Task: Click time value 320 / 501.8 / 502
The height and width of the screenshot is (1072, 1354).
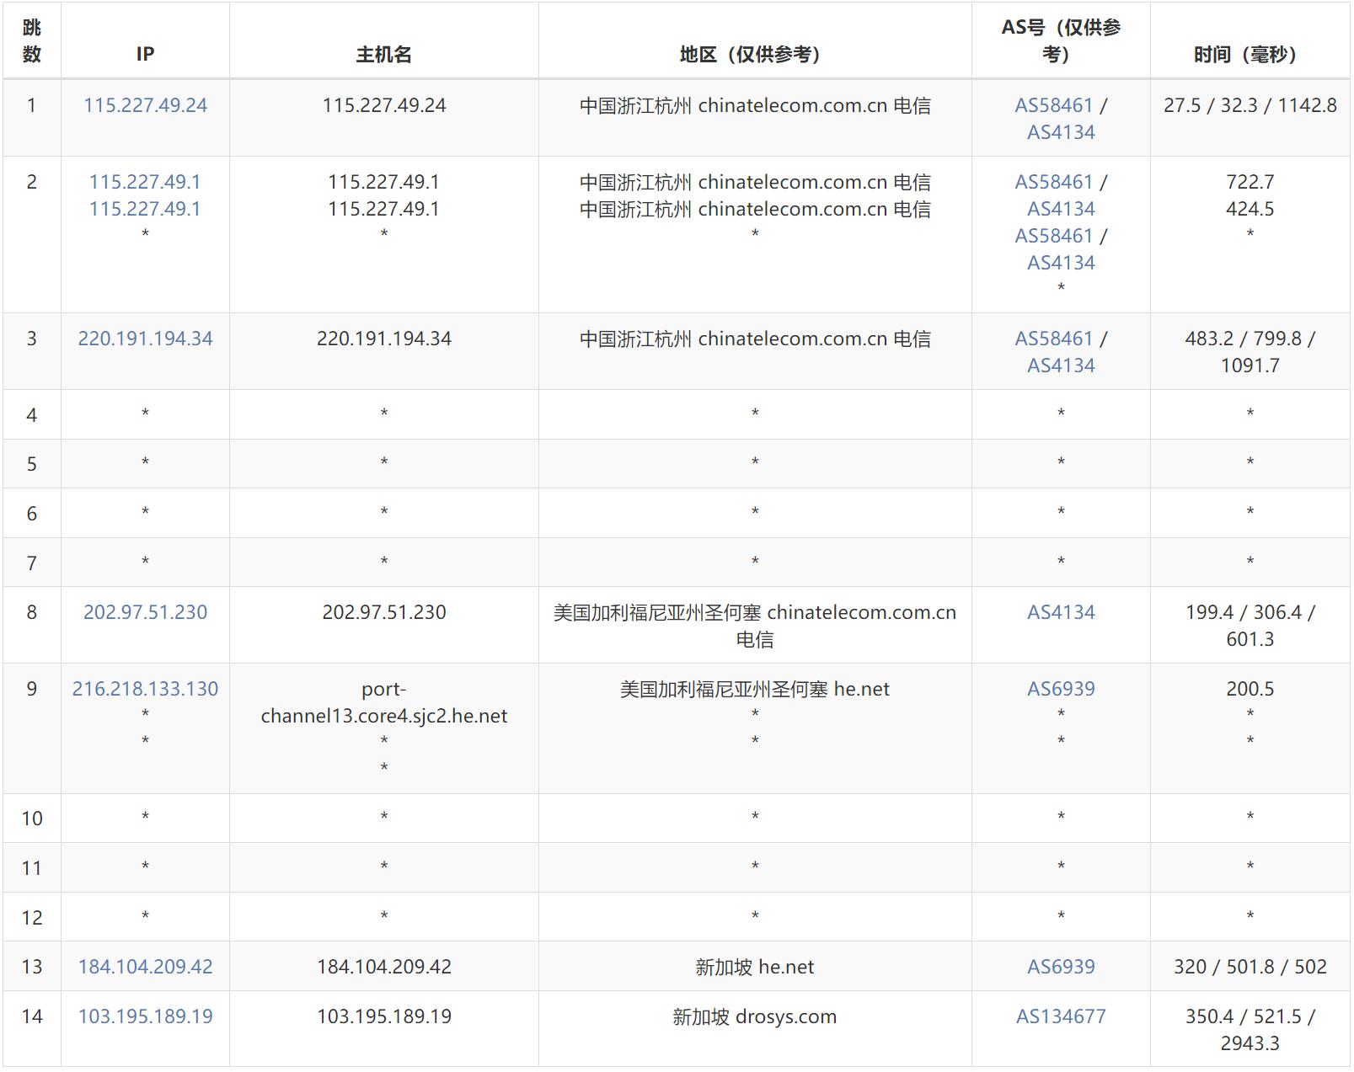Action: click(x=1250, y=967)
